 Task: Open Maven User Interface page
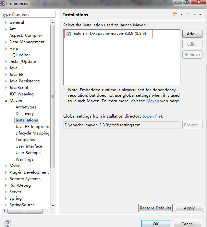click(x=29, y=146)
